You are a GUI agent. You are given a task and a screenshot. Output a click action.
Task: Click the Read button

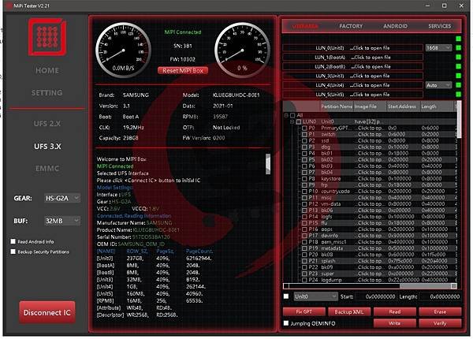point(395,312)
